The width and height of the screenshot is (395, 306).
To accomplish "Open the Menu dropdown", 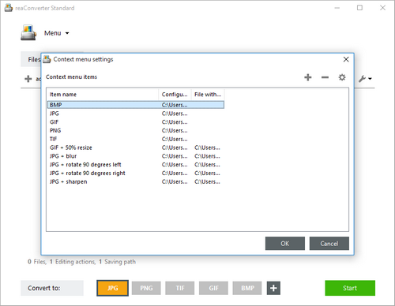I will click(56, 33).
